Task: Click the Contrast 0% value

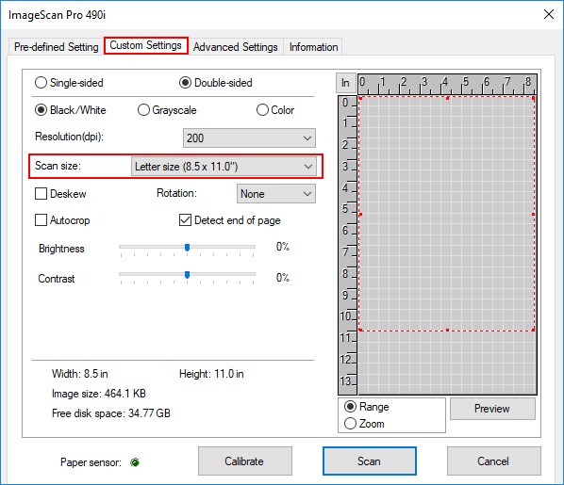Action: 283,278
